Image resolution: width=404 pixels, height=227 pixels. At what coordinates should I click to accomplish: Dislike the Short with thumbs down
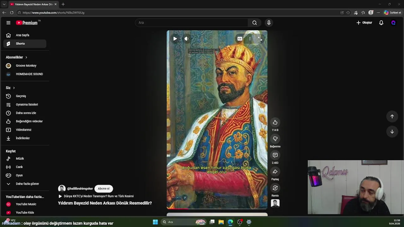pyautogui.click(x=275, y=139)
